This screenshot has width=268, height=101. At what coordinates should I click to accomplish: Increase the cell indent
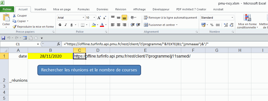pyautogui.click(x=138, y=25)
